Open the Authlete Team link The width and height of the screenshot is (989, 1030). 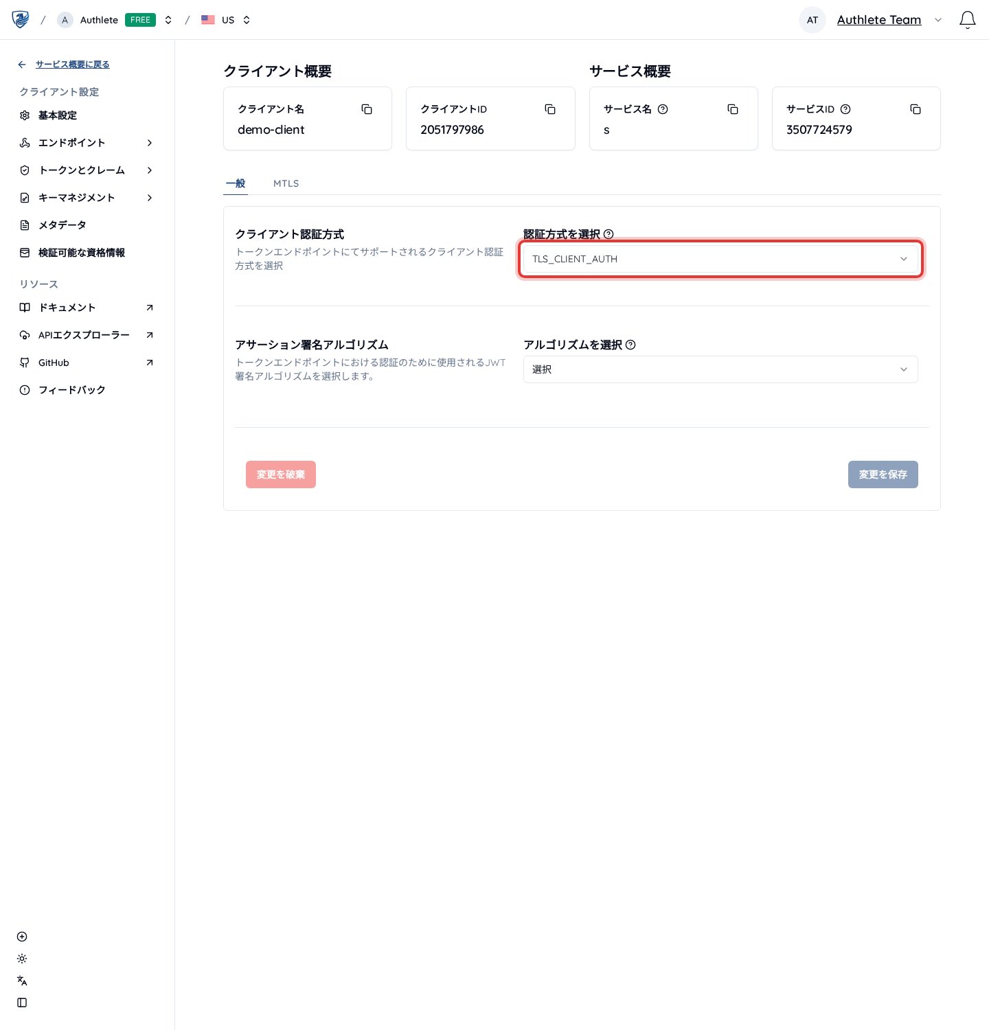879,20
